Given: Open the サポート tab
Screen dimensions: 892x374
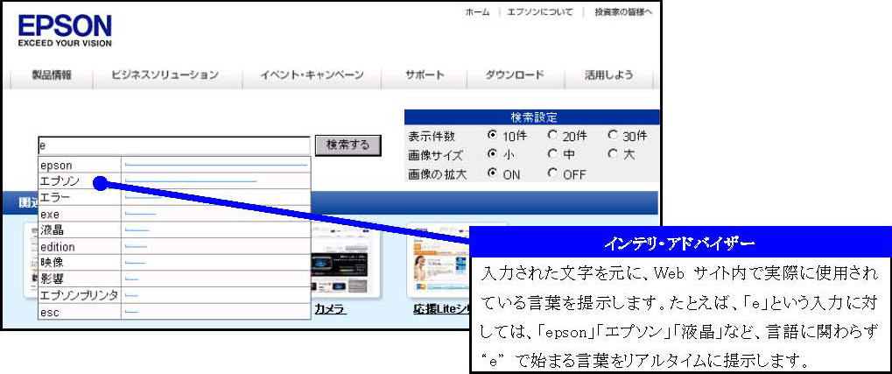Looking at the screenshot, I should (425, 75).
